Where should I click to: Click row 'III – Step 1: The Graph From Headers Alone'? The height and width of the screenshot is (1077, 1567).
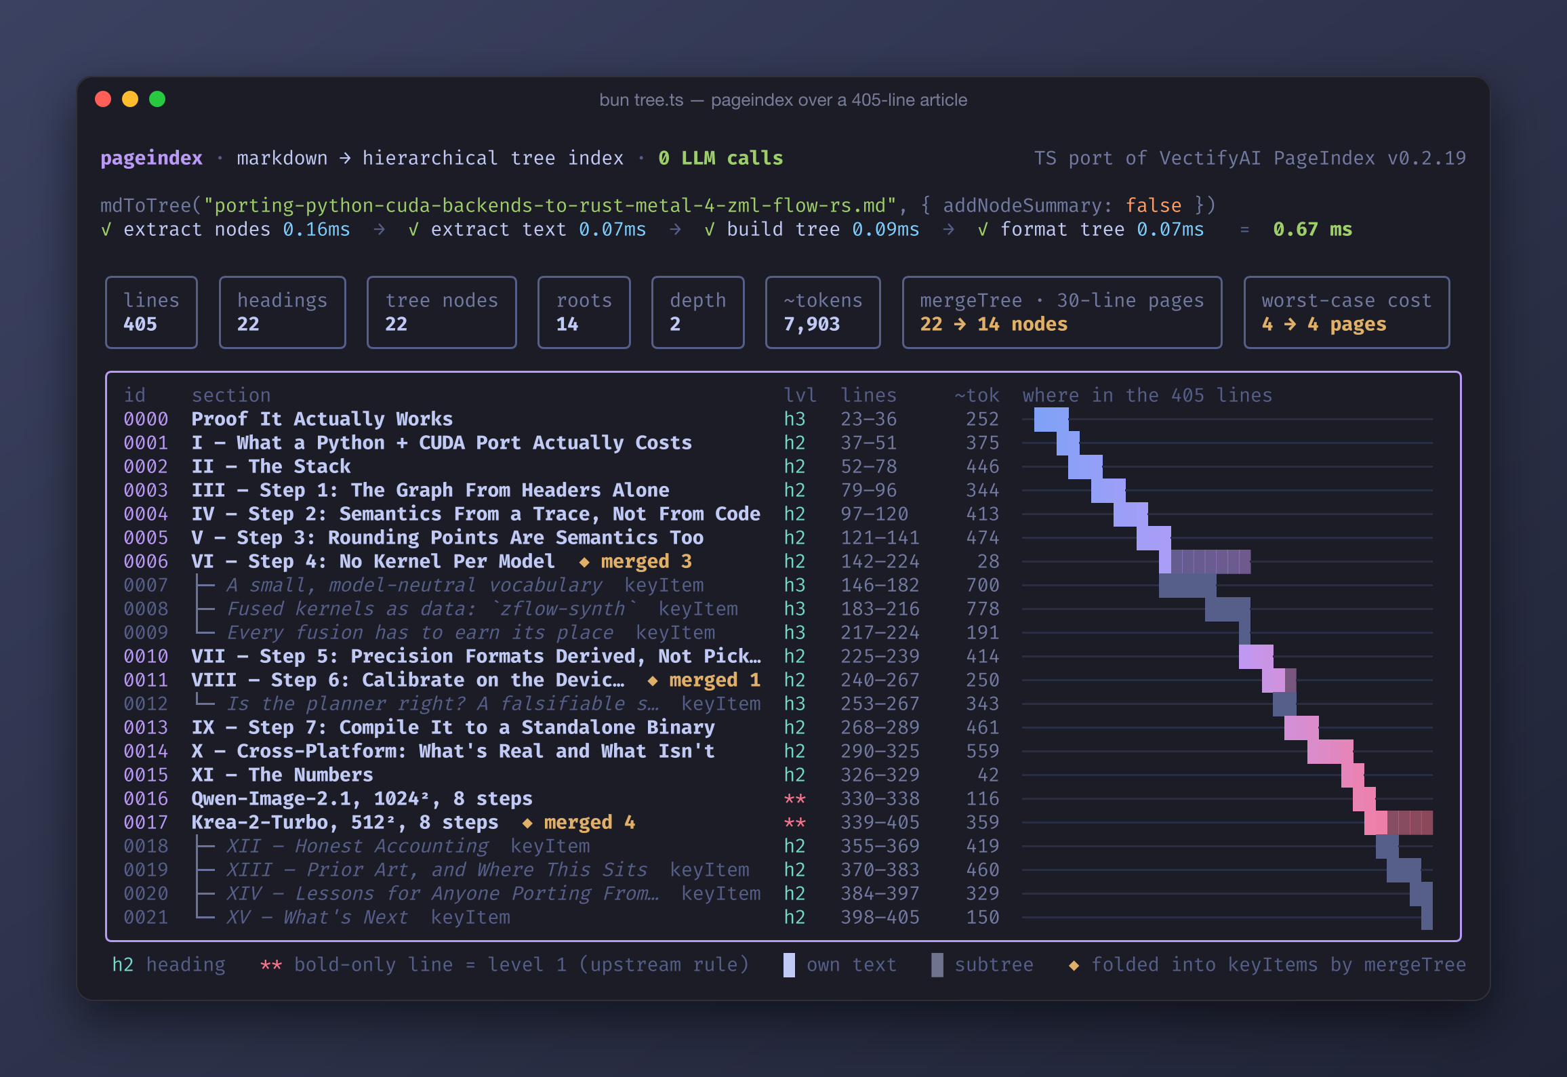(x=778, y=490)
